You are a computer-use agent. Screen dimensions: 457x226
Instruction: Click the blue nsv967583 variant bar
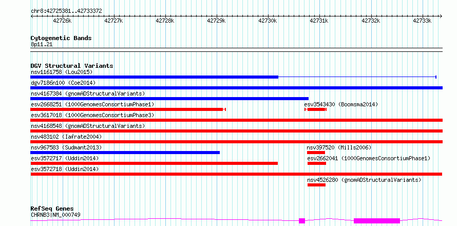[125, 153]
